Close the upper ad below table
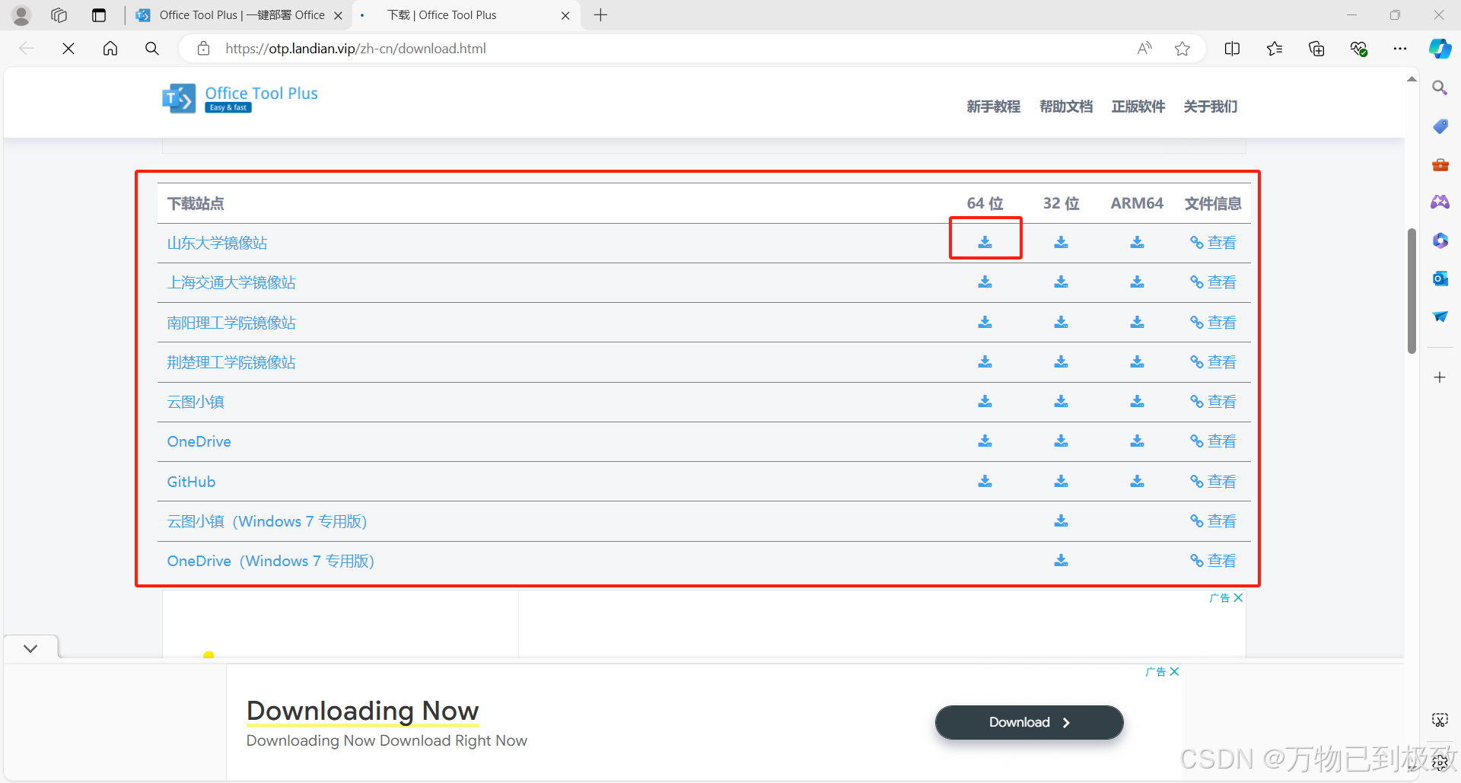Screen dimensions: 1461x783 [1238, 597]
